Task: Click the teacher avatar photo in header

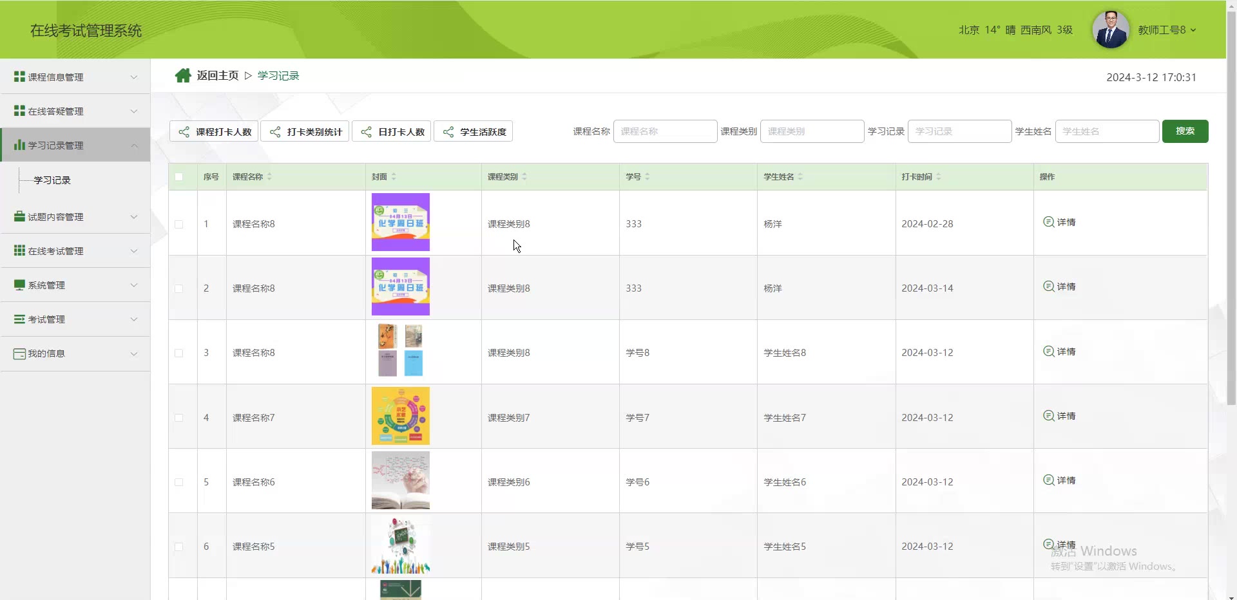Action: (1111, 30)
